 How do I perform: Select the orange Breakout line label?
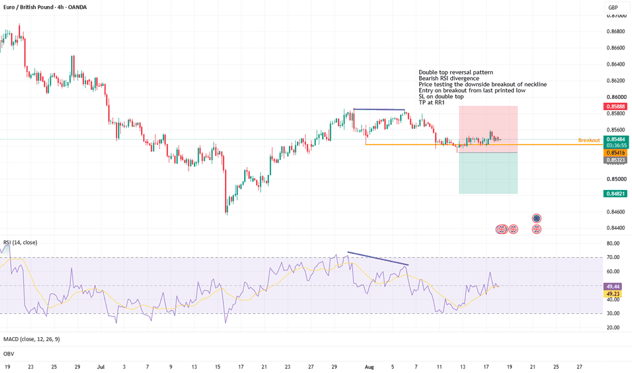(589, 140)
